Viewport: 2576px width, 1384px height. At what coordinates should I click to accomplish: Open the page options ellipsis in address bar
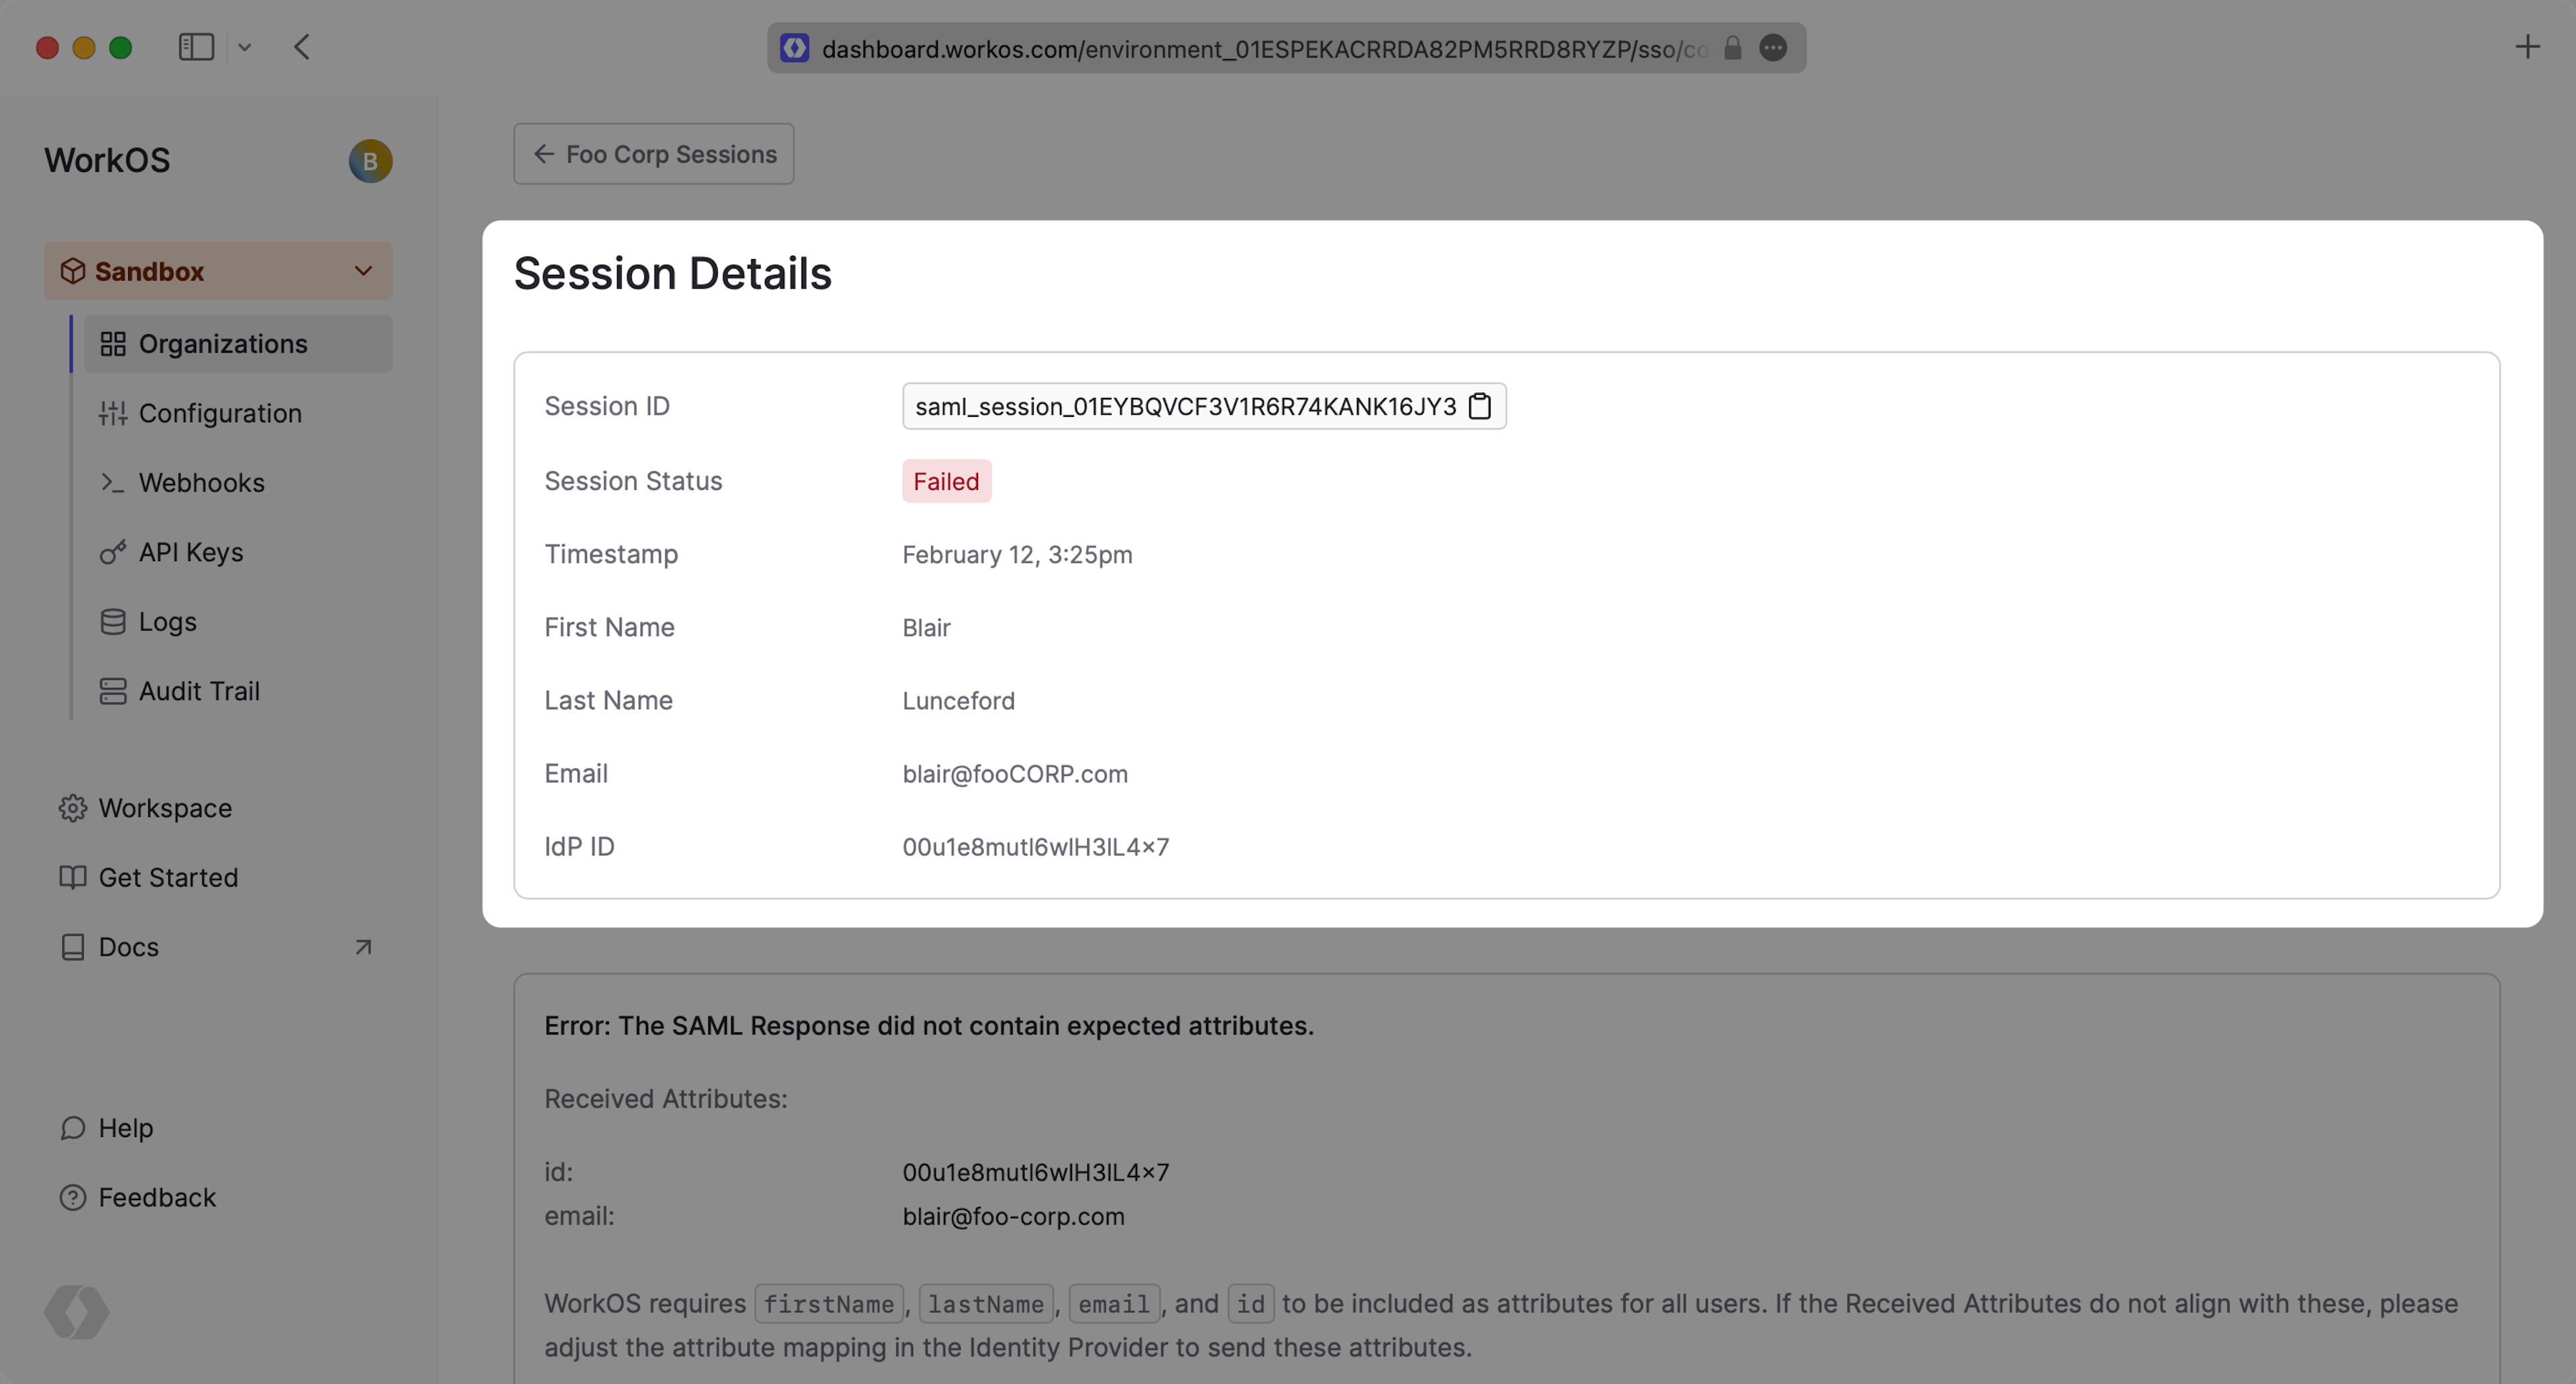[1773, 48]
